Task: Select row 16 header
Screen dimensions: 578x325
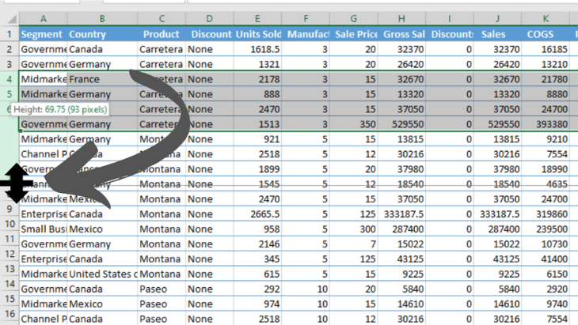Action: (10, 314)
